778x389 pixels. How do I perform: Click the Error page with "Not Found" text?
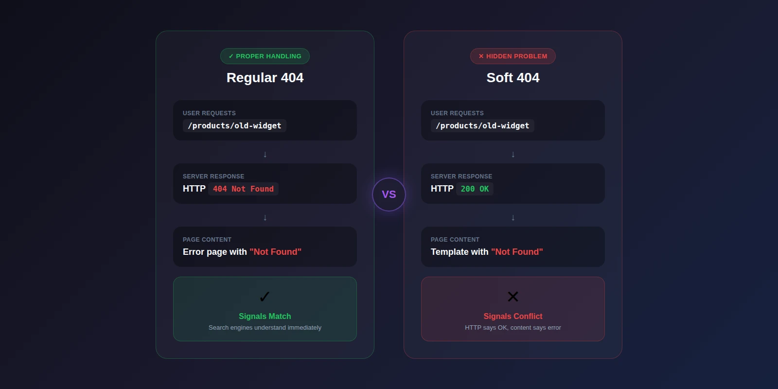pyautogui.click(x=242, y=252)
